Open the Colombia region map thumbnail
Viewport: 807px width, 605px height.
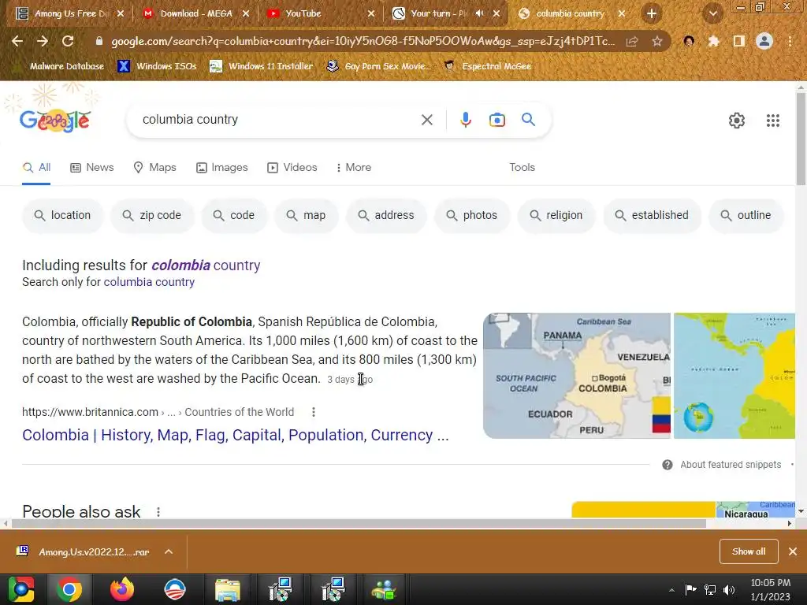[576, 376]
